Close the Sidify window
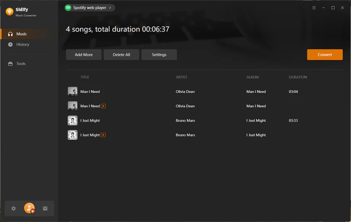The width and height of the screenshot is (351, 222). pyautogui.click(x=343, y=8)
